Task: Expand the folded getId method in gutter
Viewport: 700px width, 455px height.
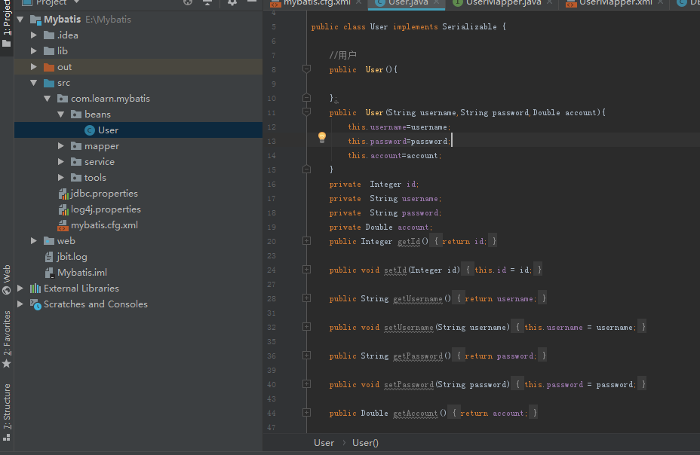Action: 306,241
